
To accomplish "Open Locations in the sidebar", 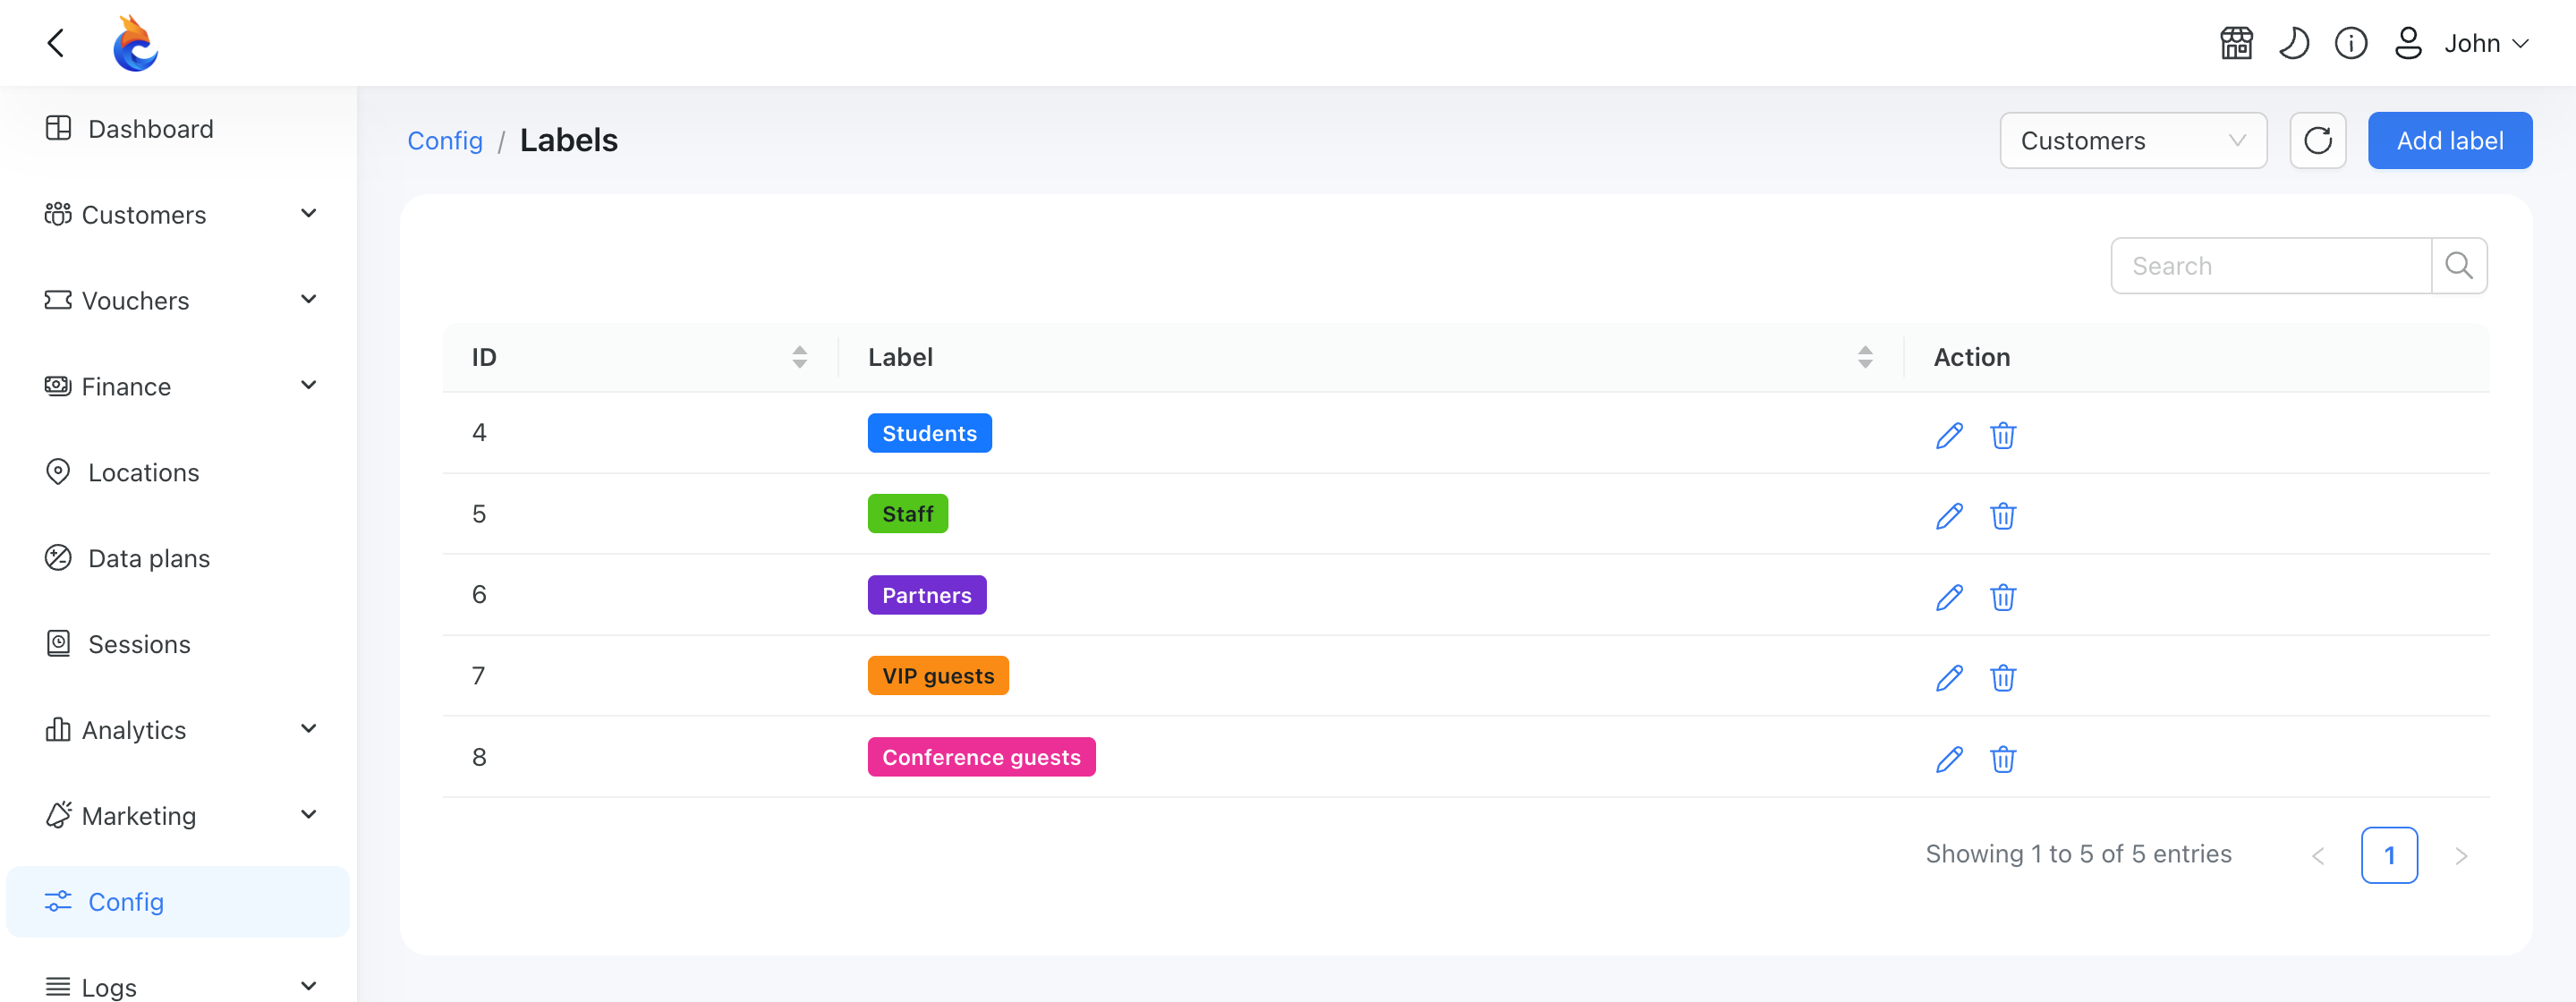I will coord(178,472).
